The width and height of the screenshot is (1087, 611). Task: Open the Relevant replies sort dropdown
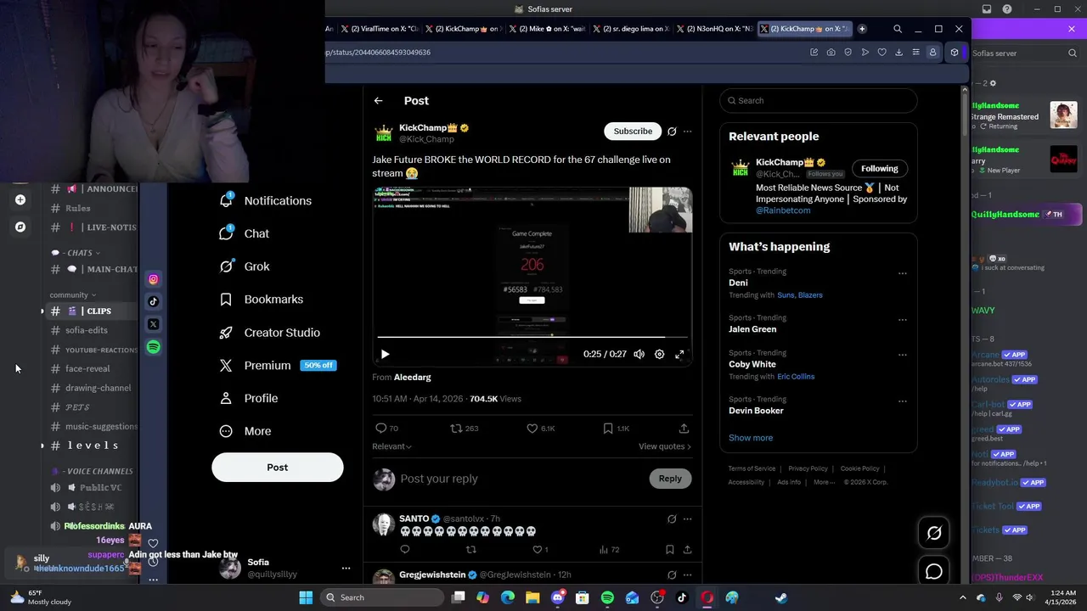391,446
